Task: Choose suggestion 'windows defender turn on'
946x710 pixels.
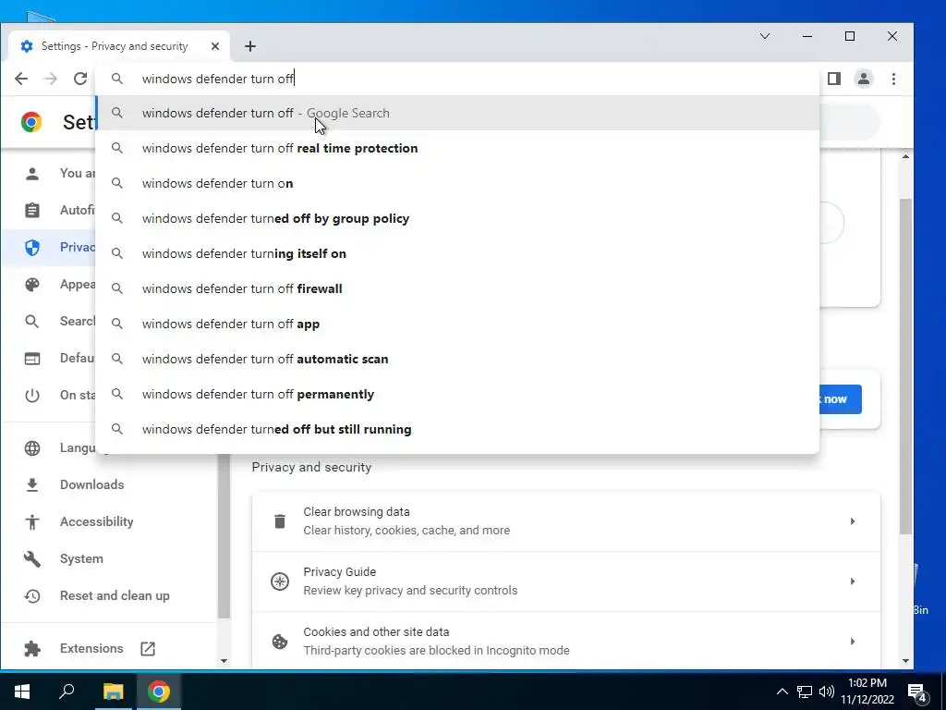Action: [457, 183]
